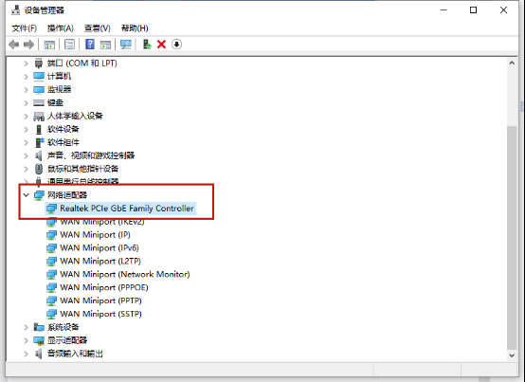Click the show/hide console tree toolbar icon
This screenshot has height=382, width=525.
click(x=49, y=45)
